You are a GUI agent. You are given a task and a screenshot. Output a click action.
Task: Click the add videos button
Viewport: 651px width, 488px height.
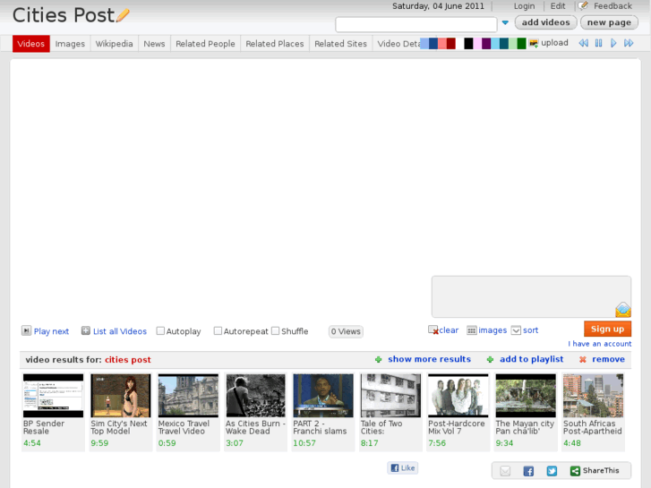pos(545,22)
